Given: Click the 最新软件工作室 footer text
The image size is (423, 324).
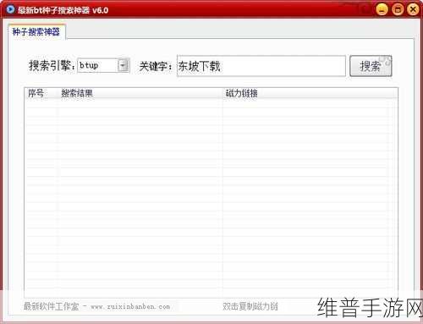Looking at the screenshot, I should point(51,306).
